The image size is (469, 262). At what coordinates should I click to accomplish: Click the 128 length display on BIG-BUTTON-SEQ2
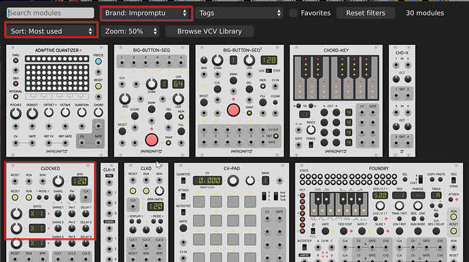tap(268, 60)
